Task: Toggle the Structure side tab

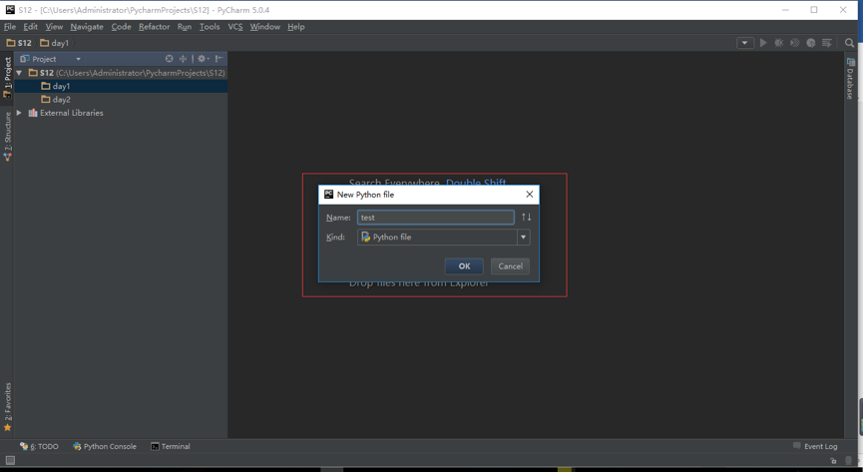Action: pyautogui.click(x=7, y=136)
